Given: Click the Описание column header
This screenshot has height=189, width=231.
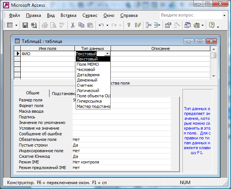Looking at the screenshot, I should [160, 48].
